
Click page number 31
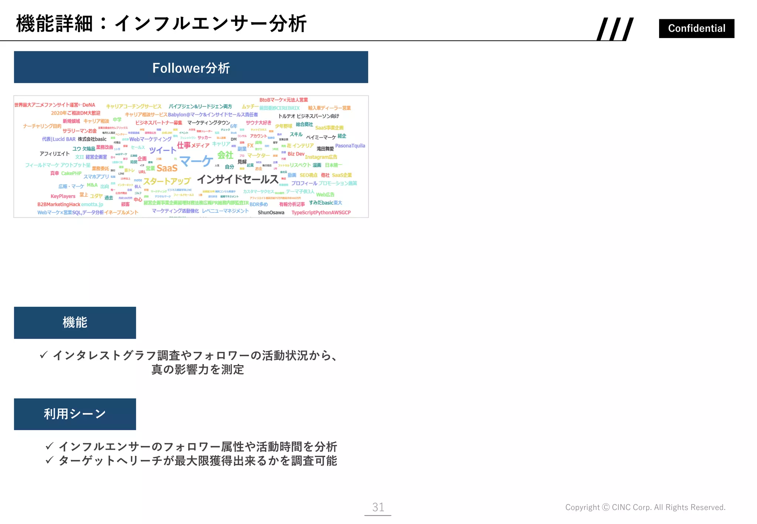click(378, 507)
